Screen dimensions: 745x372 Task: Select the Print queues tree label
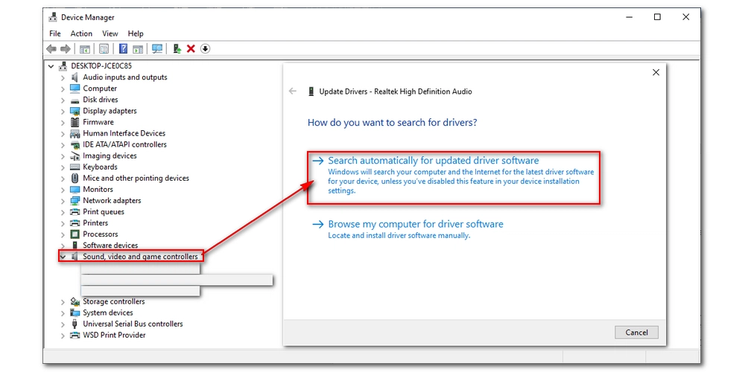(x=104, y=211)
